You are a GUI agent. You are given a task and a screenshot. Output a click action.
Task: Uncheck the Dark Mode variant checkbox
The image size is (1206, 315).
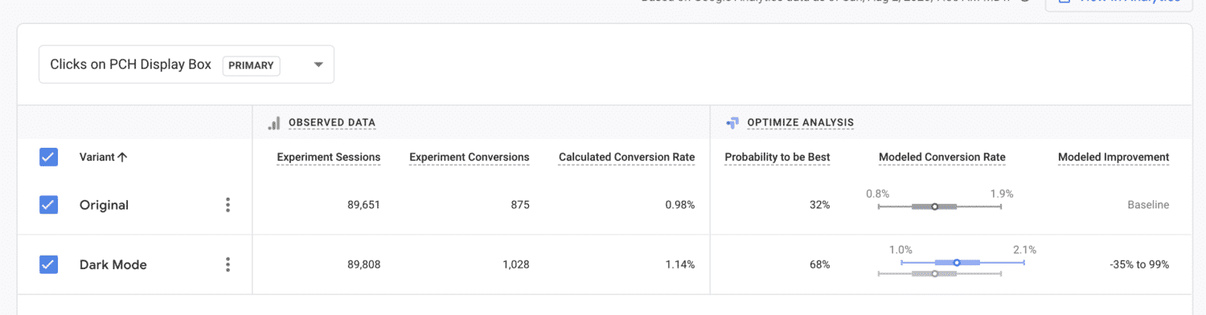coord(48,264)
